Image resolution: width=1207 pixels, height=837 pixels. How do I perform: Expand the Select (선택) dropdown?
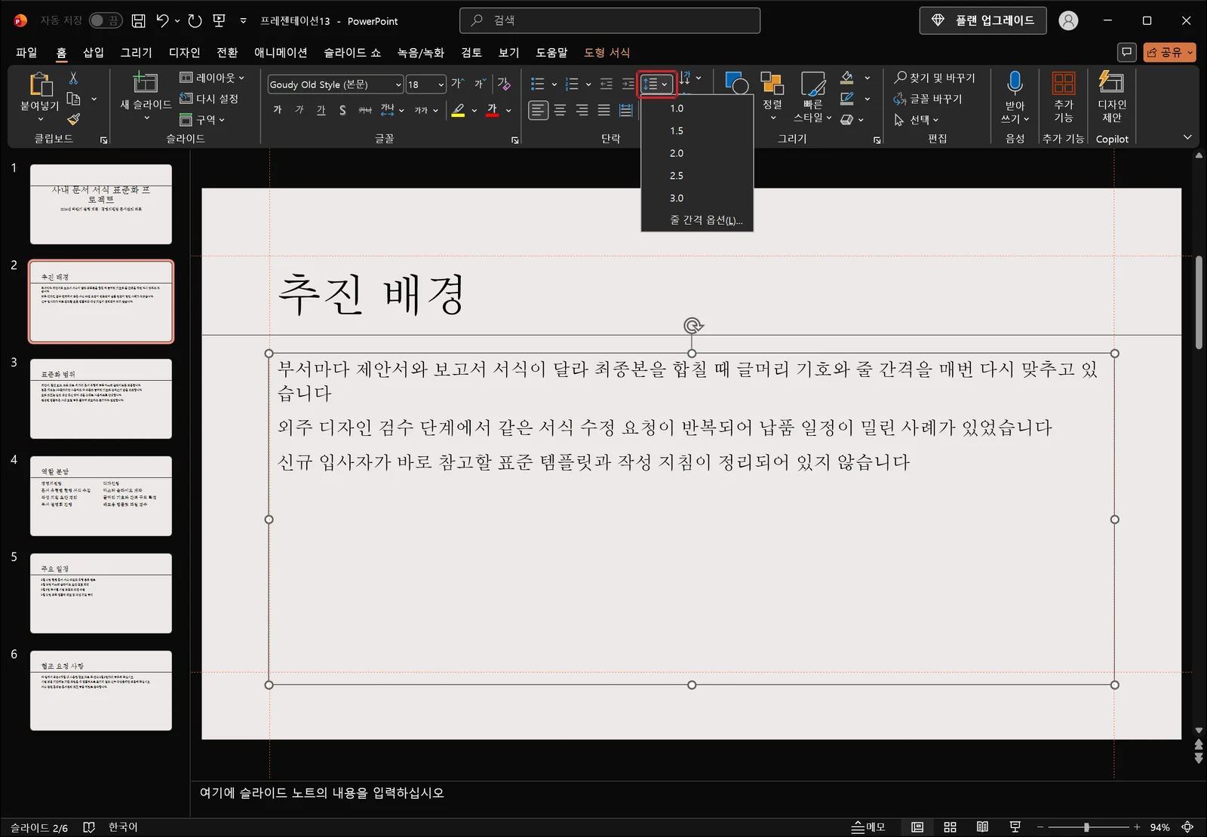tap(917, 119)
